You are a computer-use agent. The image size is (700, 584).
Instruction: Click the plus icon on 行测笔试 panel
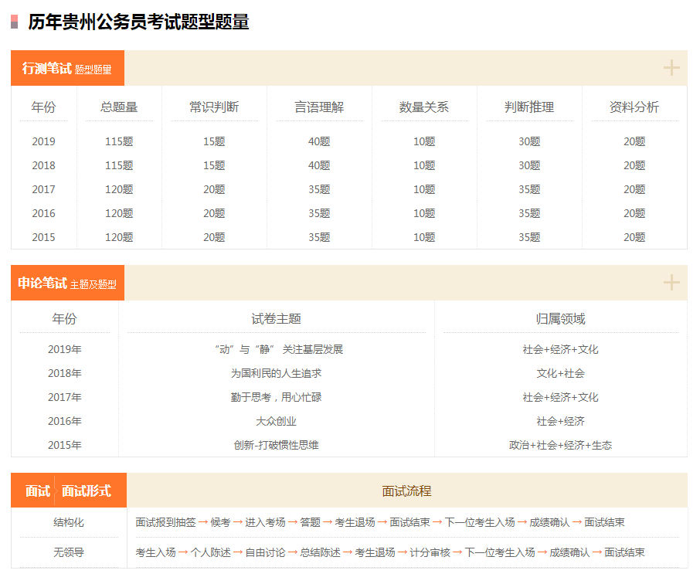(671, 67)
